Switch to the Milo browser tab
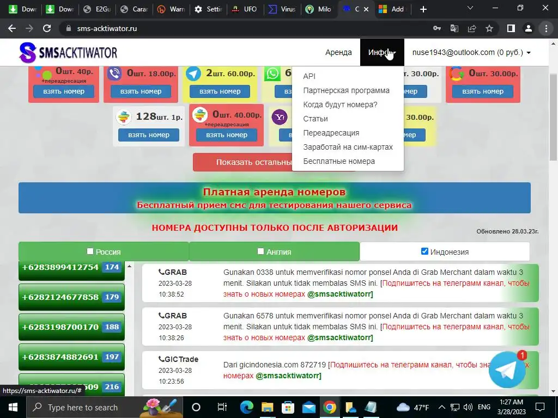Screen dimensions: 558x418 tap(319, 9)
